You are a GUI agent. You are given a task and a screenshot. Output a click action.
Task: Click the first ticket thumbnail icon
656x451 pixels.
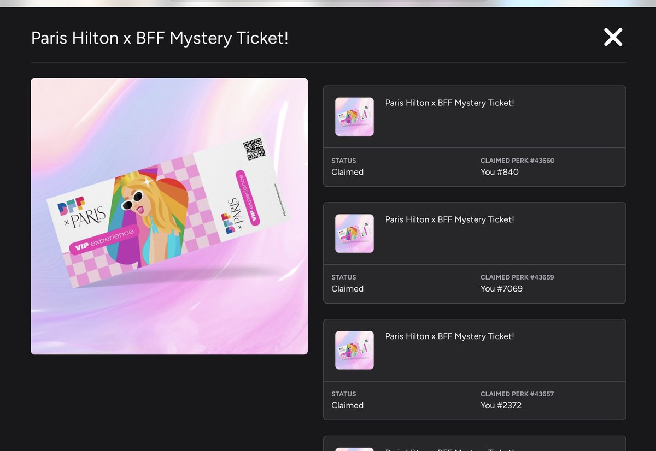click(x=354, y=116)
